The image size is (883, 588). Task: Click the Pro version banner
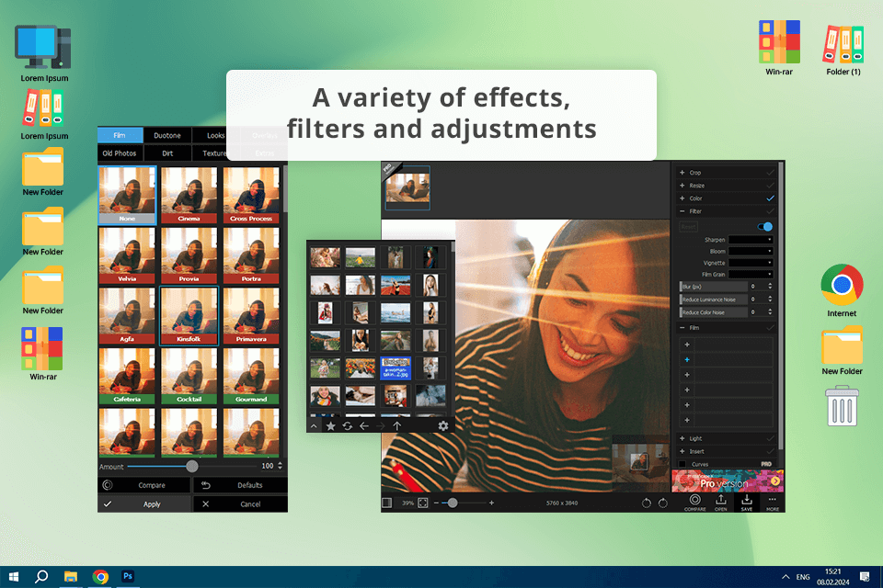pyautogui.click(x=727, y=481)
